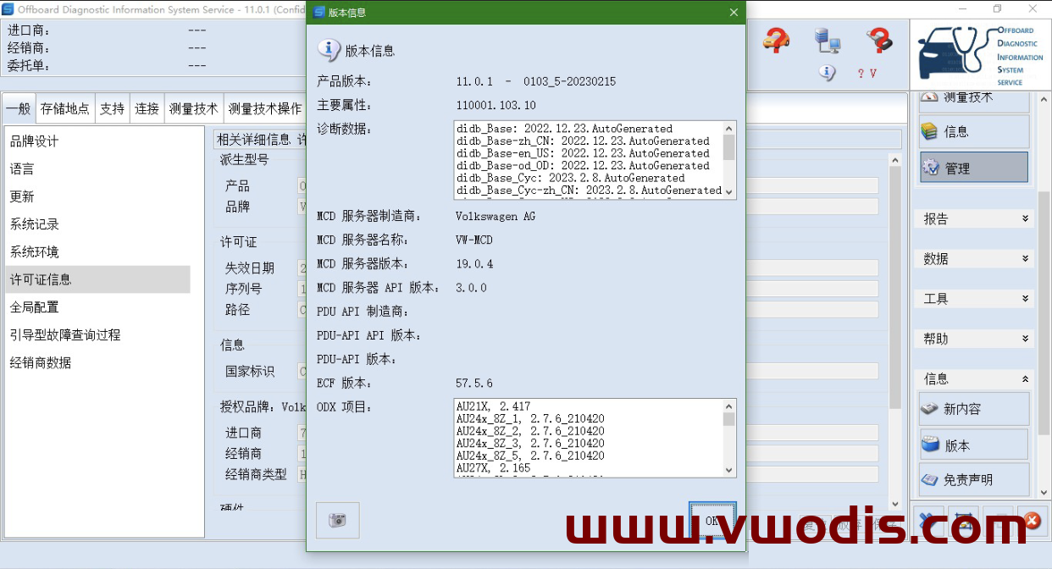
Task: Open the 连接 tab
Action: pos(147,108)
